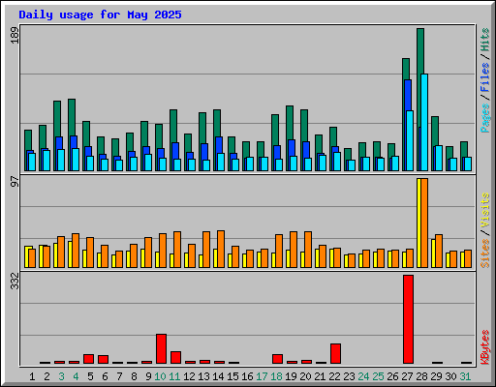496x387 pixels.
Task: Click the 332 scale label on the KBytes axis
Action: click(x=15, y=281)
